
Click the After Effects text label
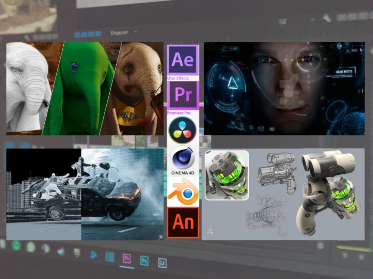coord(179,78)
